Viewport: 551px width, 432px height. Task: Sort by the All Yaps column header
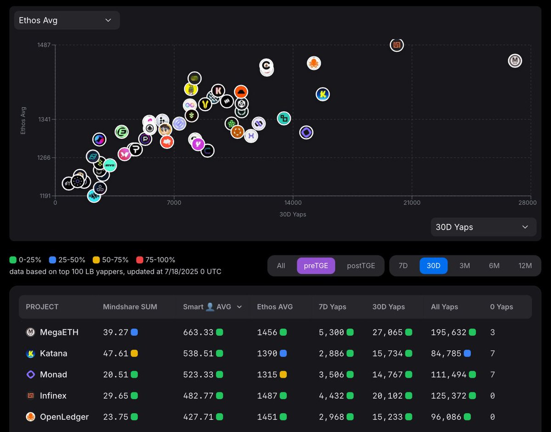click(x=444, y=307)
